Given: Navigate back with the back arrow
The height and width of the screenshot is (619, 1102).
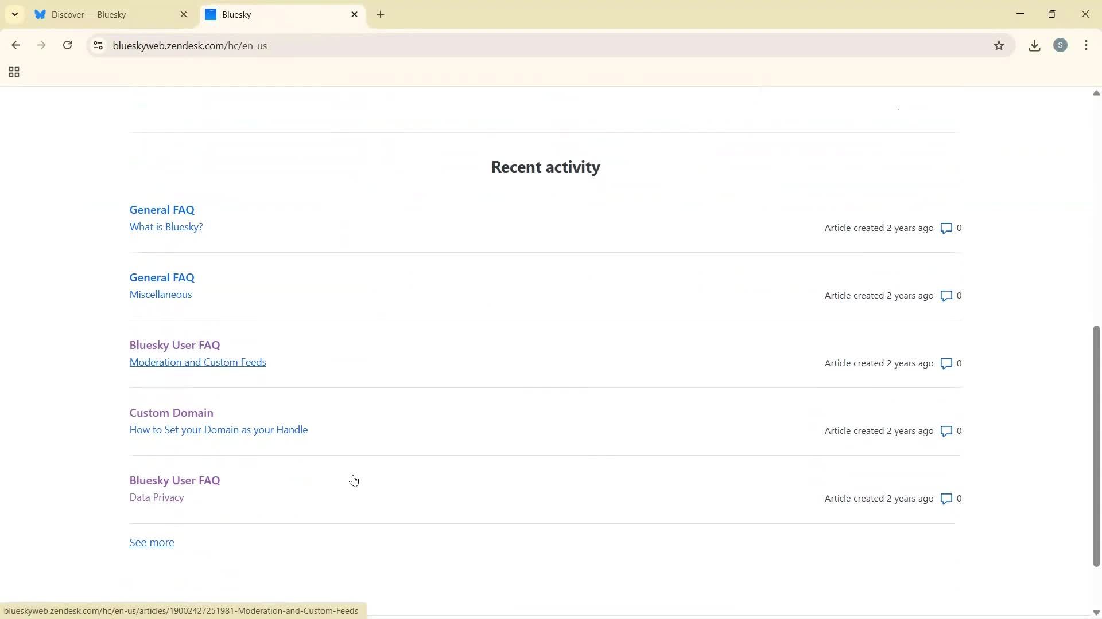Looking at the screenshot, I should click(15, 45).
